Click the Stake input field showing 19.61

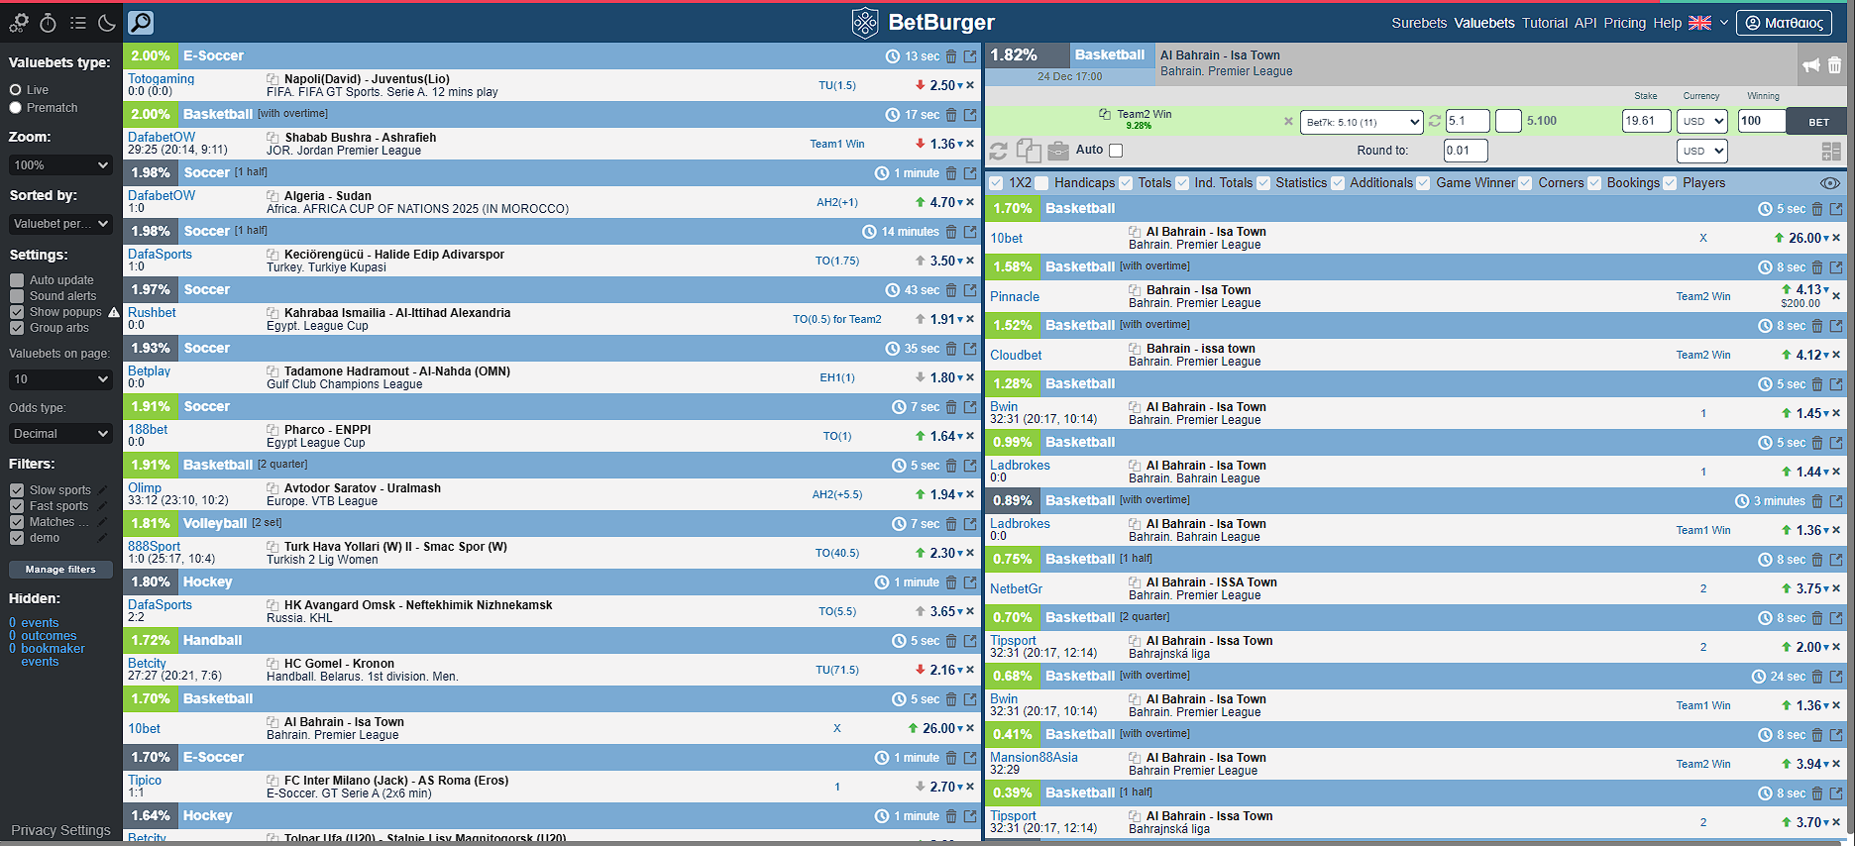[x=1646, y=121]
